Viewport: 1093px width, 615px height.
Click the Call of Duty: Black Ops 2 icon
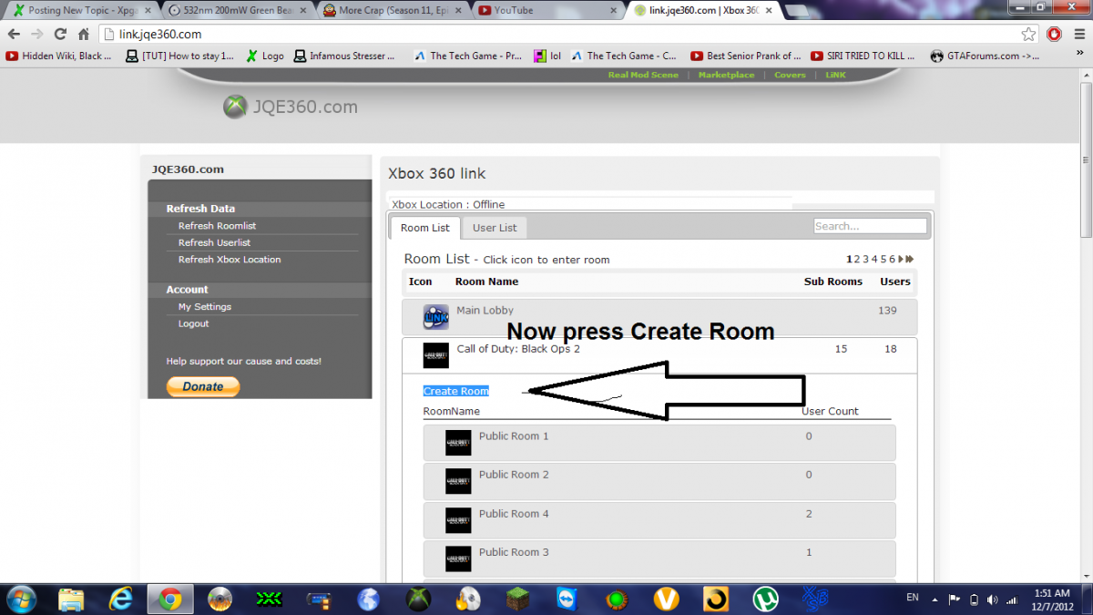pos(436,355)
